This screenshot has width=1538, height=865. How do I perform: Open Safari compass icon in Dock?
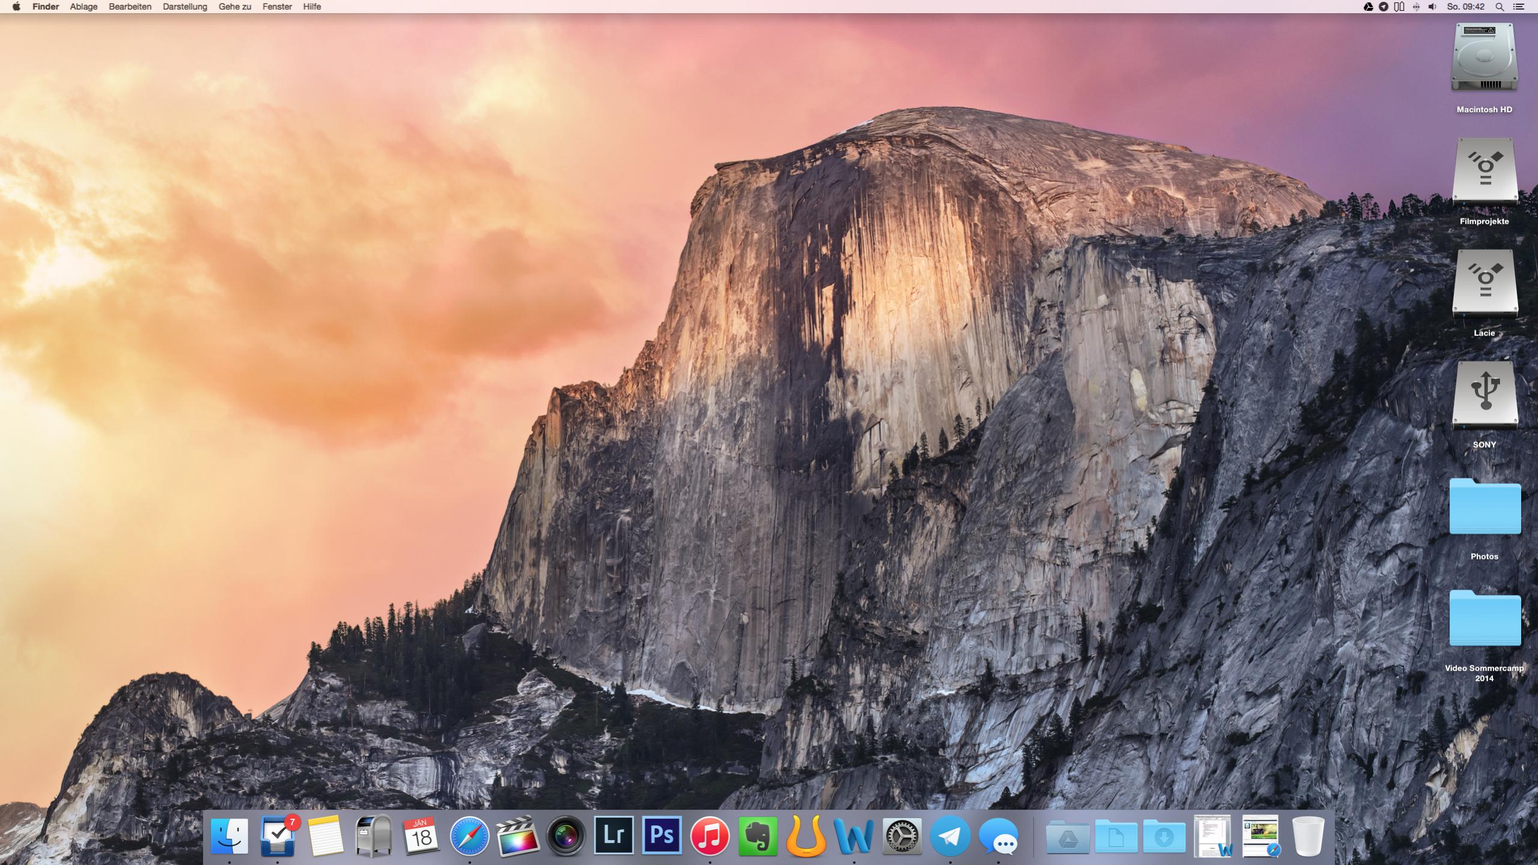pyautogui.click(x=469, y=836)
